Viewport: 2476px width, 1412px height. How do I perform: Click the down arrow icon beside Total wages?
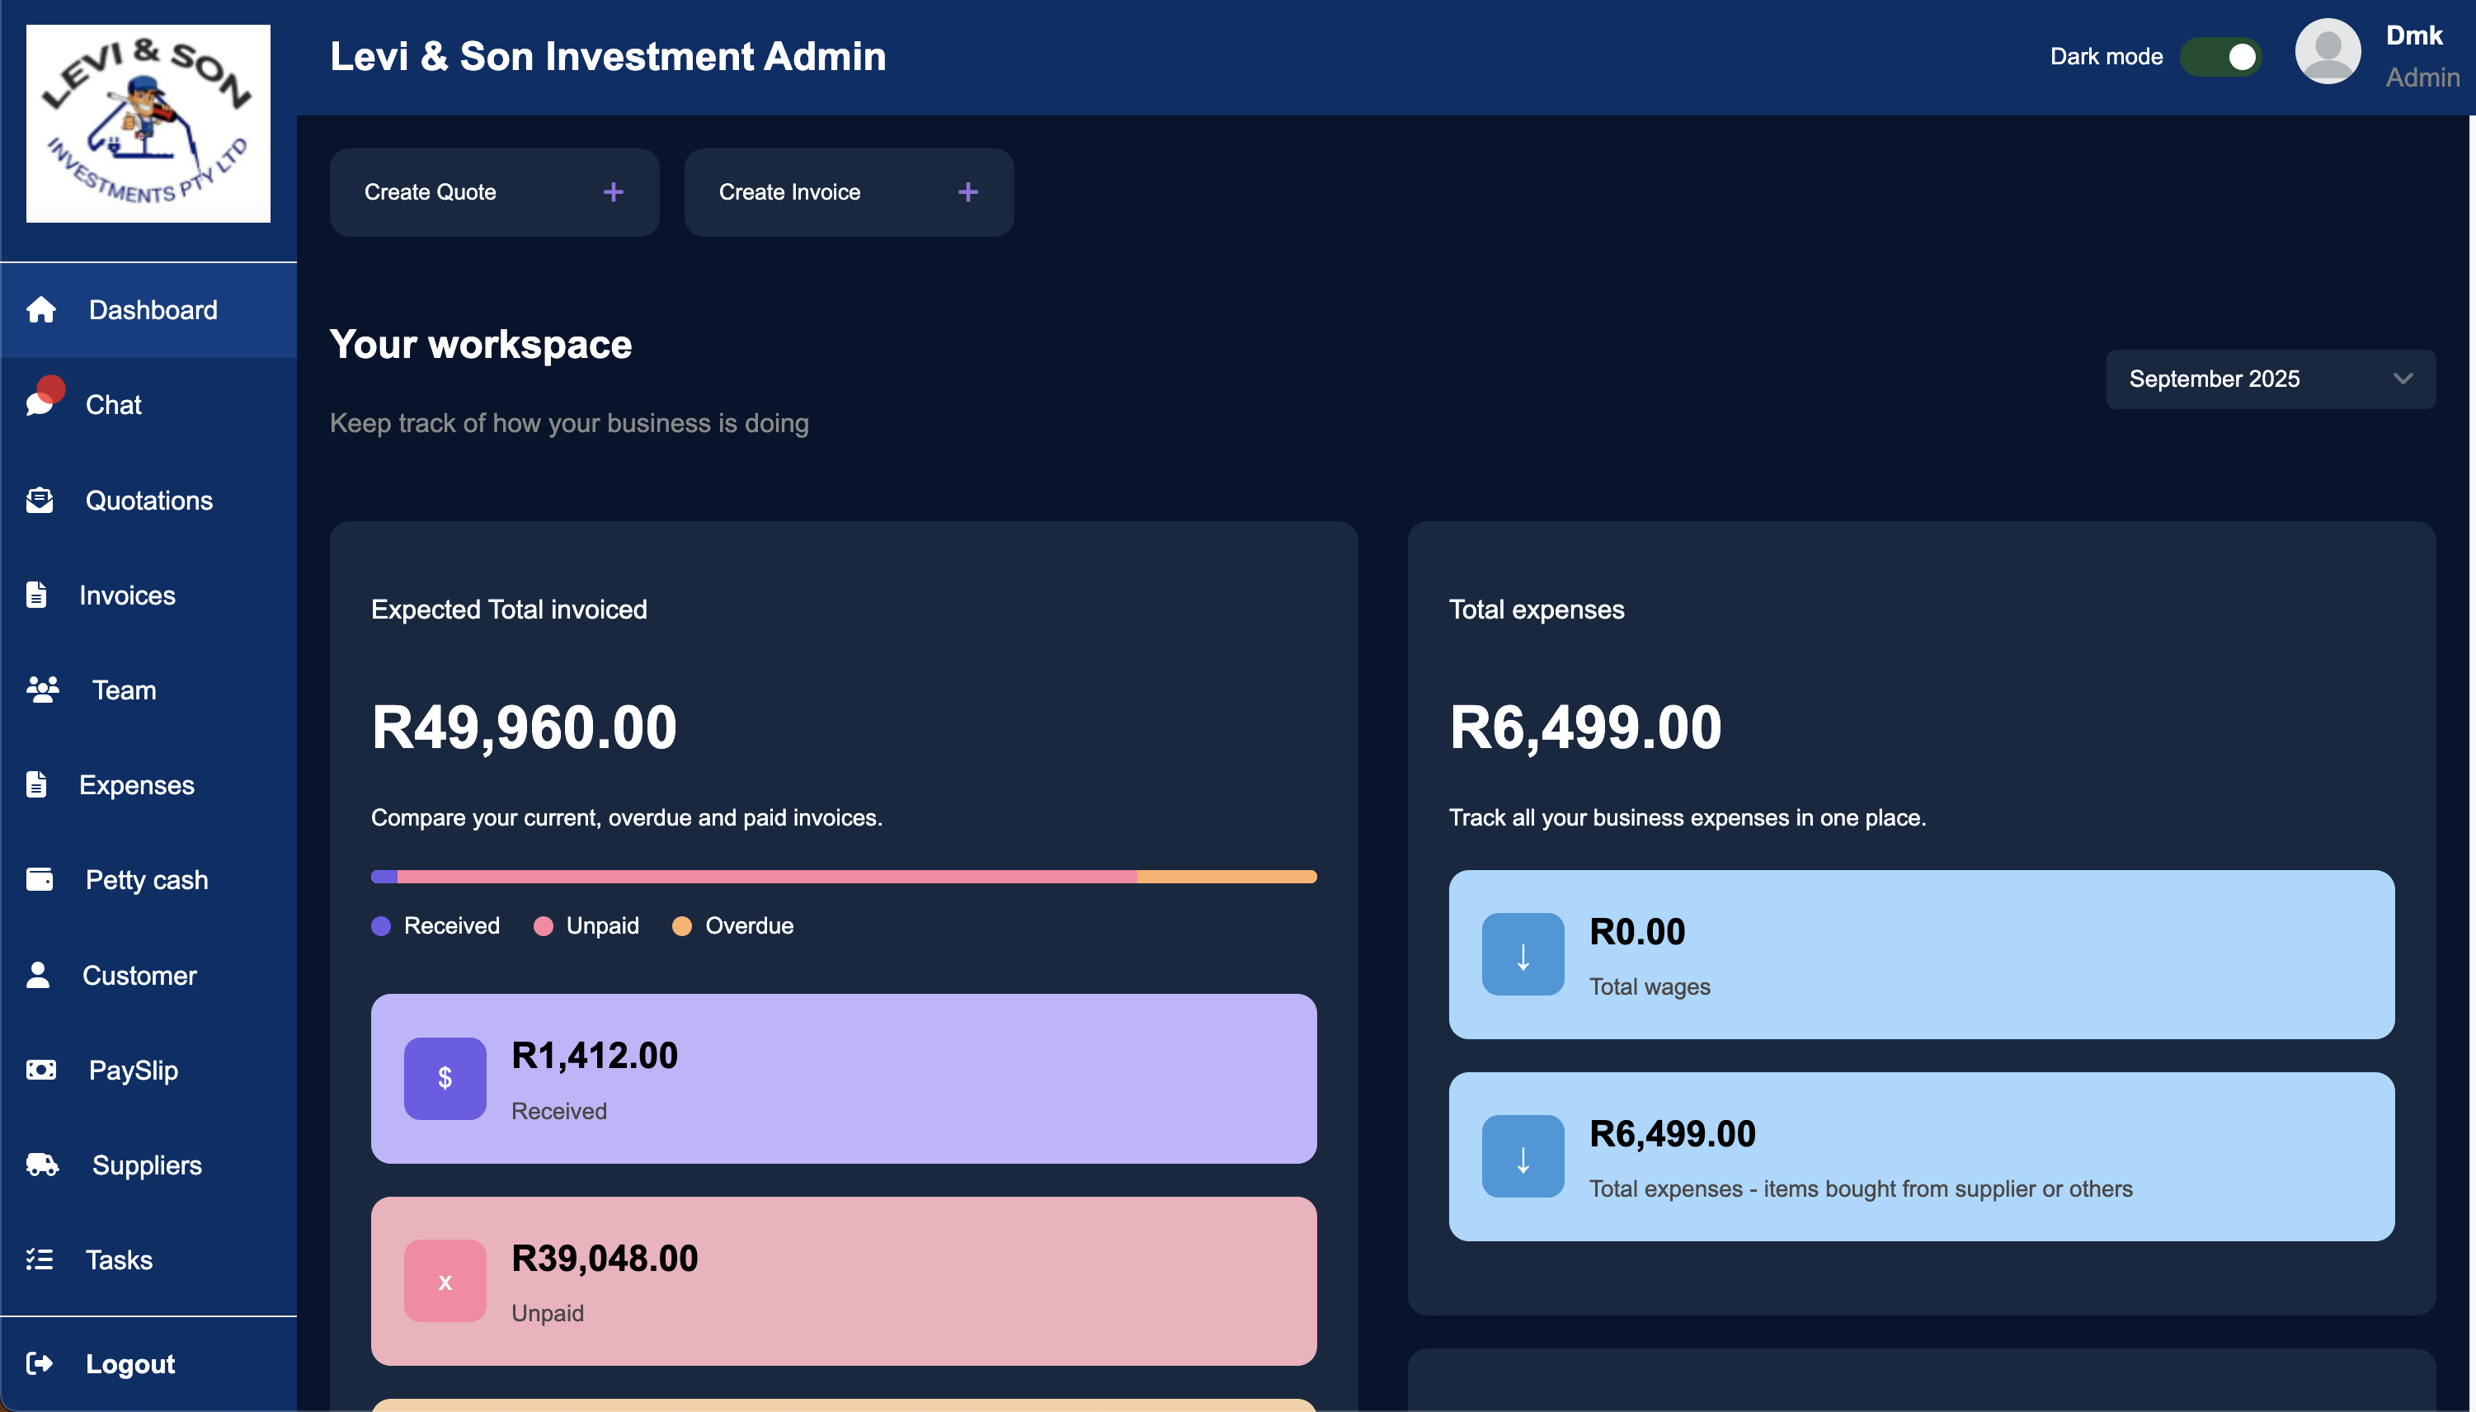pyautogui.click(x=1523, y=954)
